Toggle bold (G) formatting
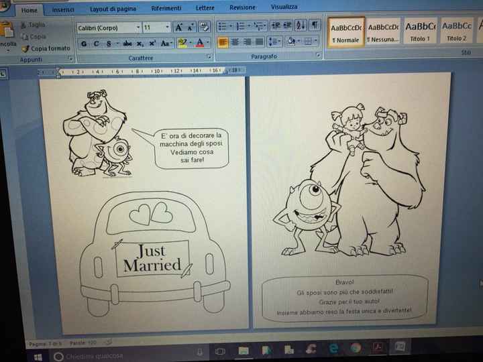483x362 pixels. pyautogui.click(x=84, y=44)
